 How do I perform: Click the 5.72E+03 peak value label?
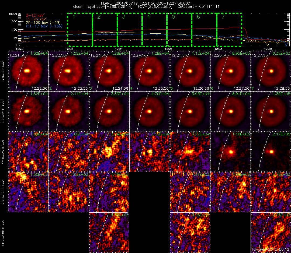coord(281,175)
